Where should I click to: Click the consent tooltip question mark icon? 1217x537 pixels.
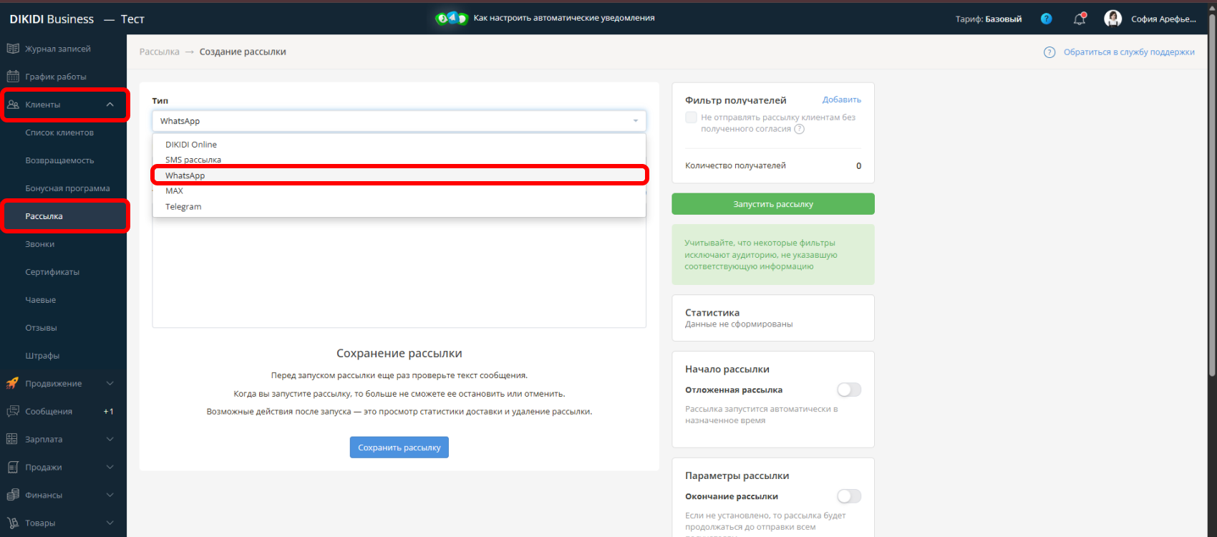(800, 130)
